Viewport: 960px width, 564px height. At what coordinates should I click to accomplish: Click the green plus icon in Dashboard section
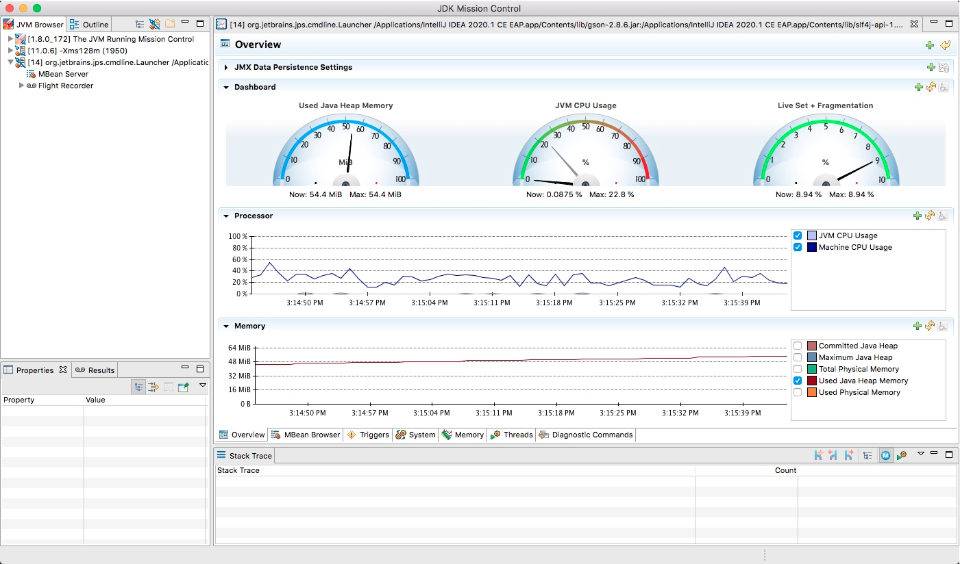918,88
